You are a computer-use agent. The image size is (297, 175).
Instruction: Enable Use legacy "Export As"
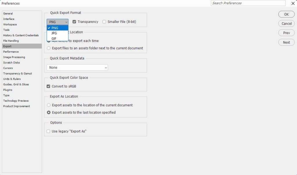point(48,131)
